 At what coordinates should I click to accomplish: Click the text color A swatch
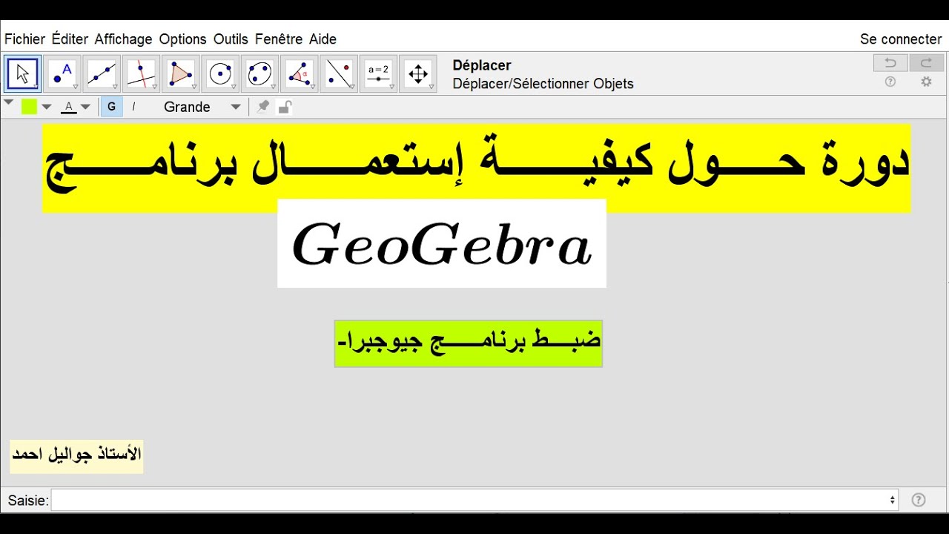[69, 107]
